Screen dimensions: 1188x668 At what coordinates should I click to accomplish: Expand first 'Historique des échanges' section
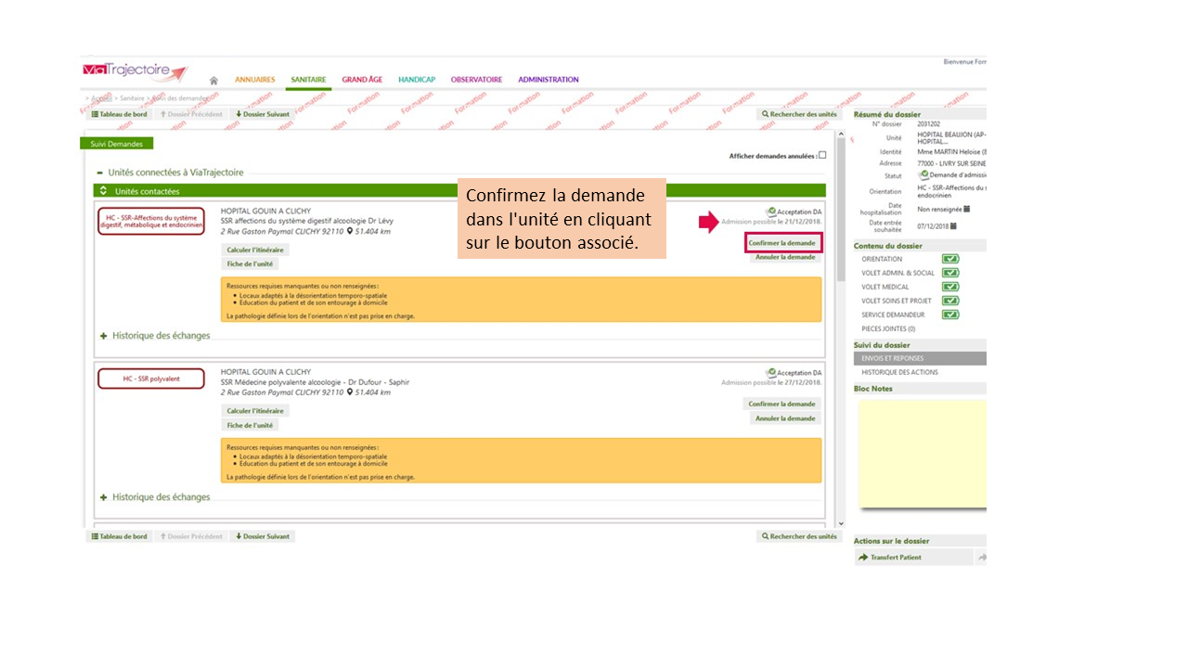click(104, 336)
